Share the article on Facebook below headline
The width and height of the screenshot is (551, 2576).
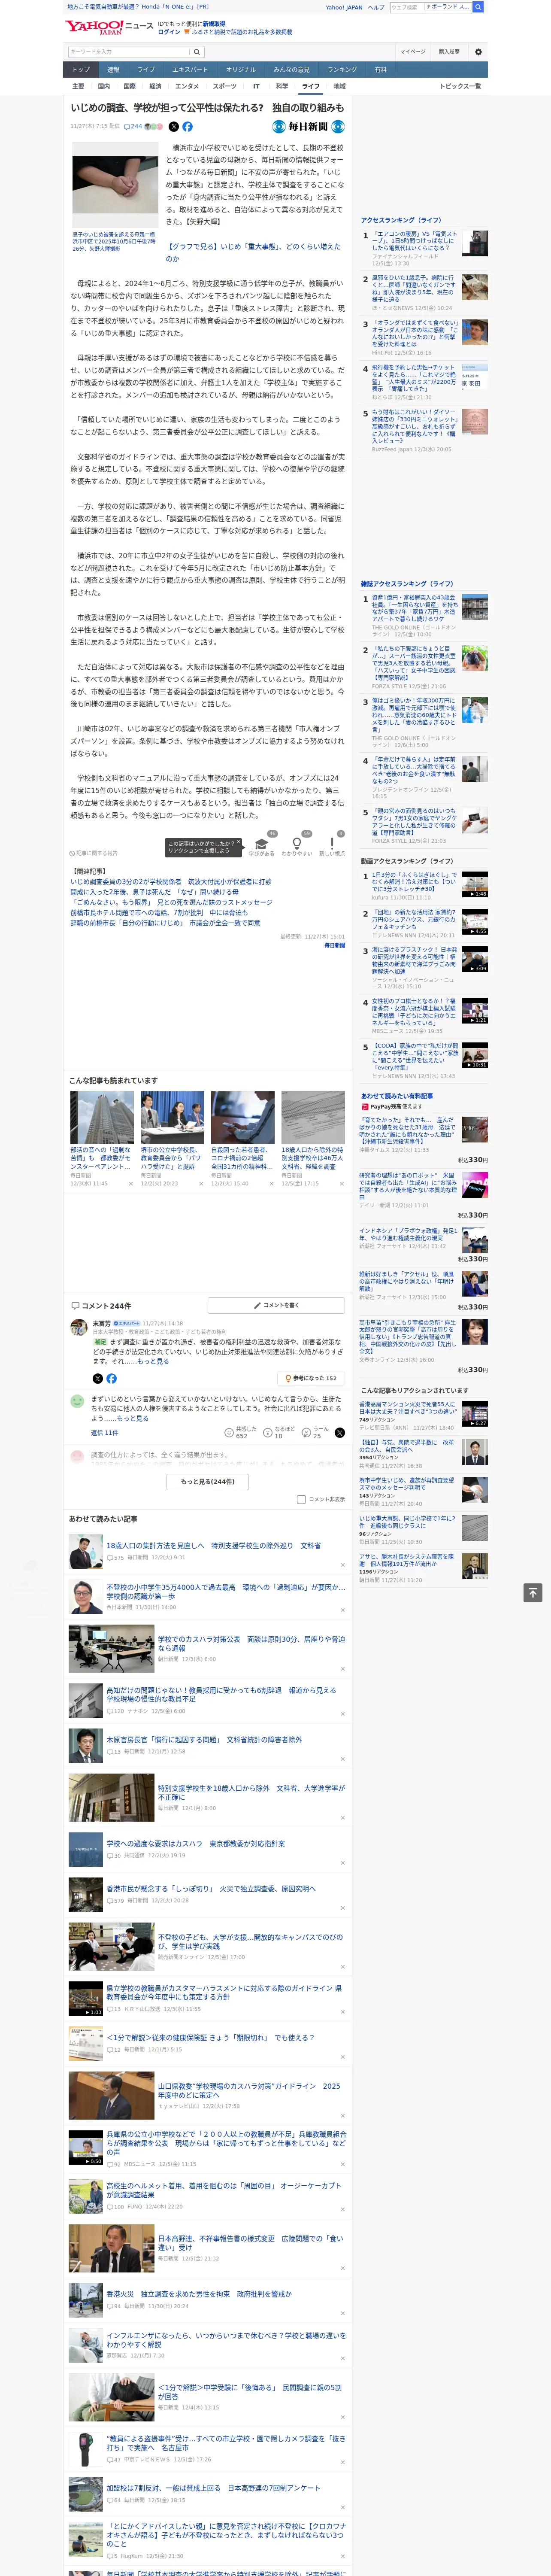[x=187, y=127]
